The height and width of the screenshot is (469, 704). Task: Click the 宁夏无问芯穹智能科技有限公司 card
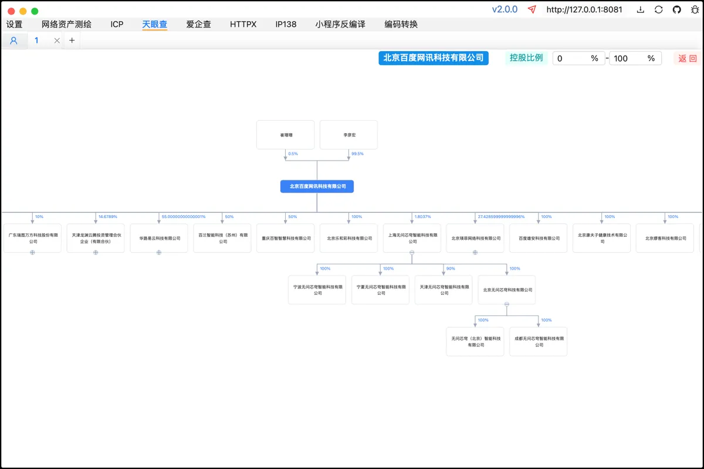click(381, 290)
